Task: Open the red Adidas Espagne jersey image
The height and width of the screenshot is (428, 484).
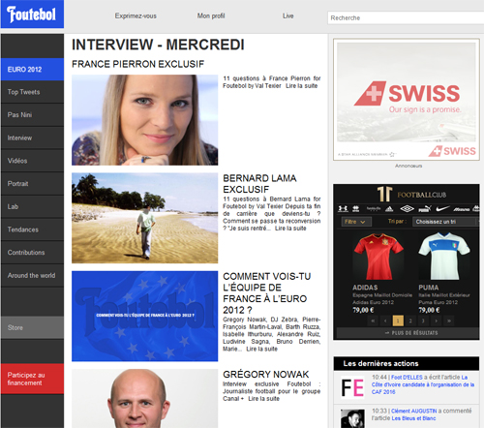Action: [x=378, y=257]
